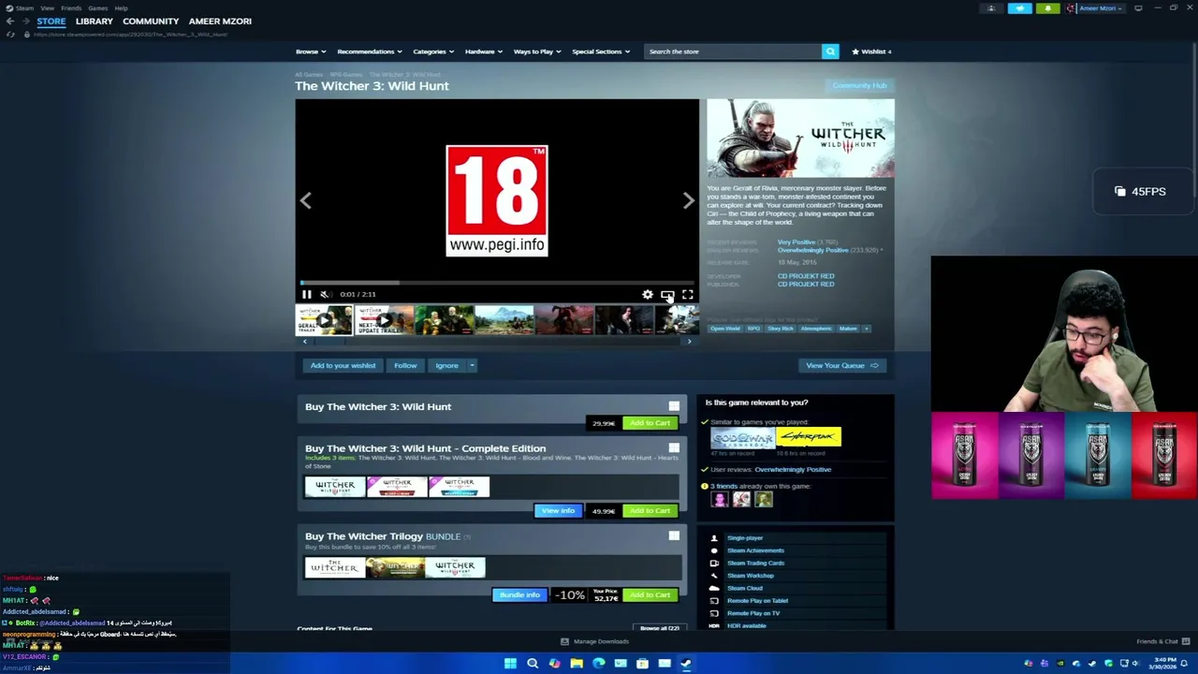Show the next media item arrow
Image resolution: width=1198 pixels, height=674 pixels.
[689, 200]
